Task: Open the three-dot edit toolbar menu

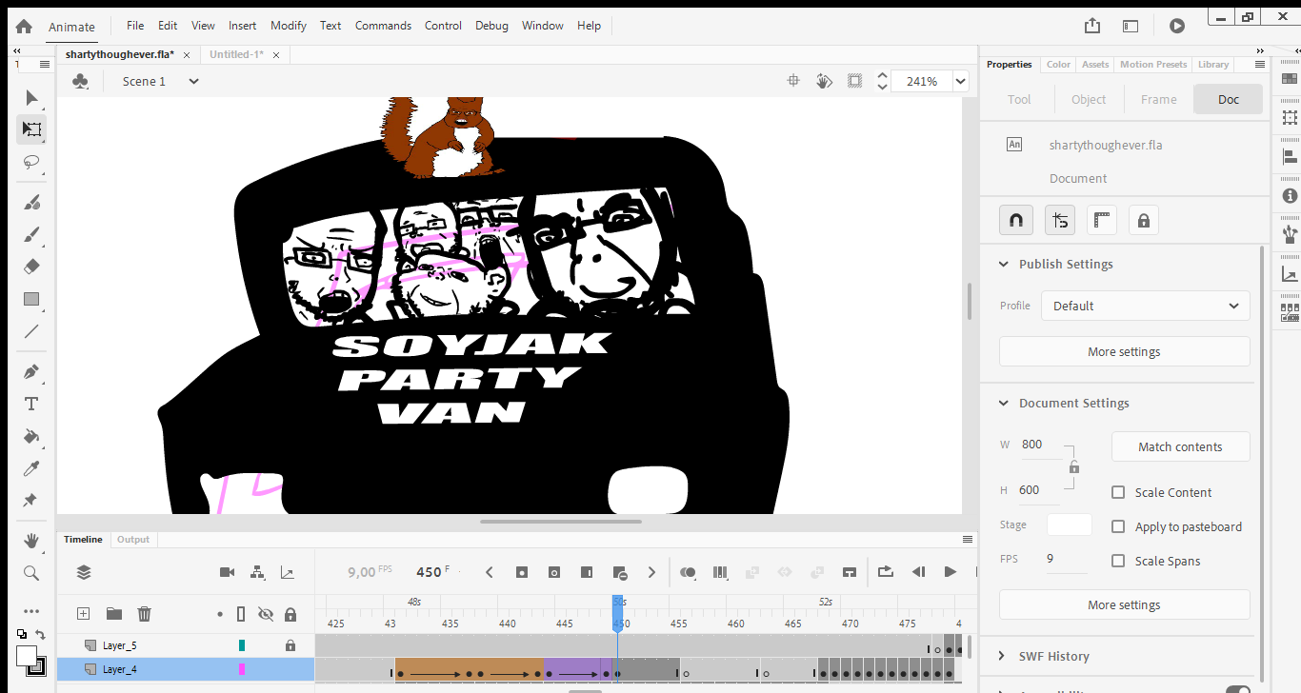Action: point(31,611)
